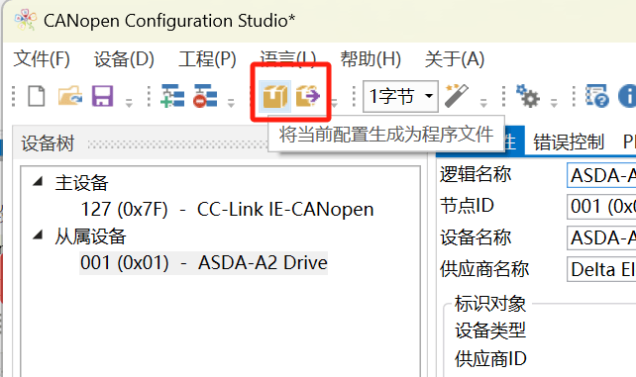Open toolbar overflow arrow after save icon
636x377 pixels.
pyautogui.click(x=129, y=103)
